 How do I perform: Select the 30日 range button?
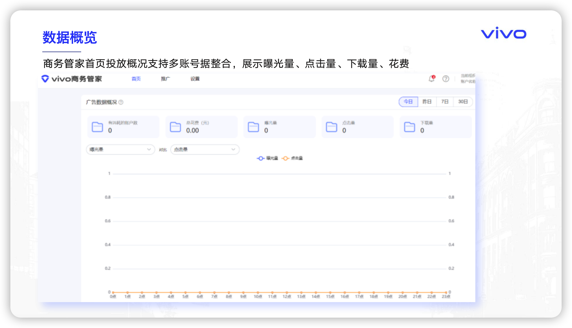tap(463, 102)
